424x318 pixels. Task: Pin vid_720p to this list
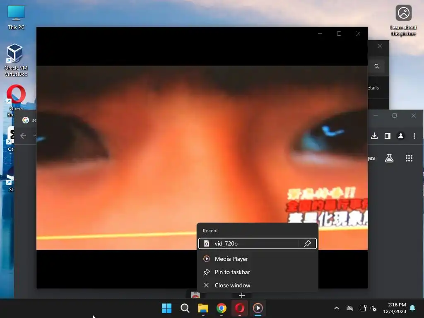point(308,243)
